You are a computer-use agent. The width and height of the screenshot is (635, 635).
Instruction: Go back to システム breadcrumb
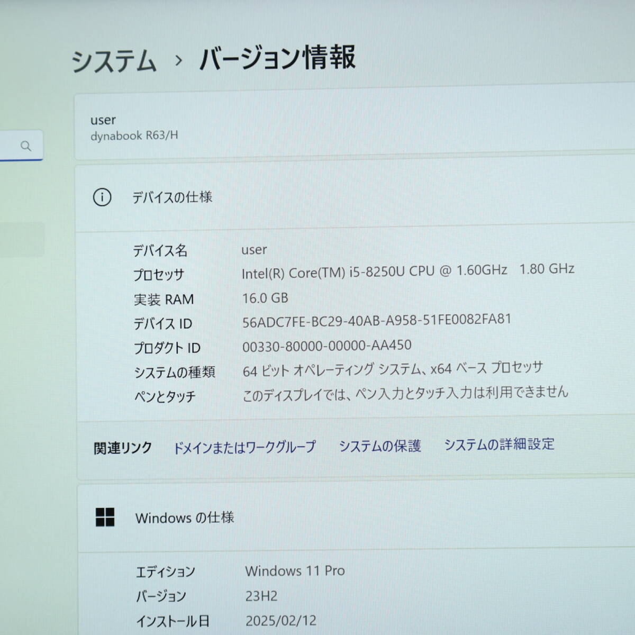point(114,61)
